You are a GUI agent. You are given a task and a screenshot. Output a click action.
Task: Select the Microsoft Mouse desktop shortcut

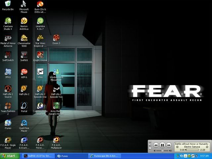(24, 7)
